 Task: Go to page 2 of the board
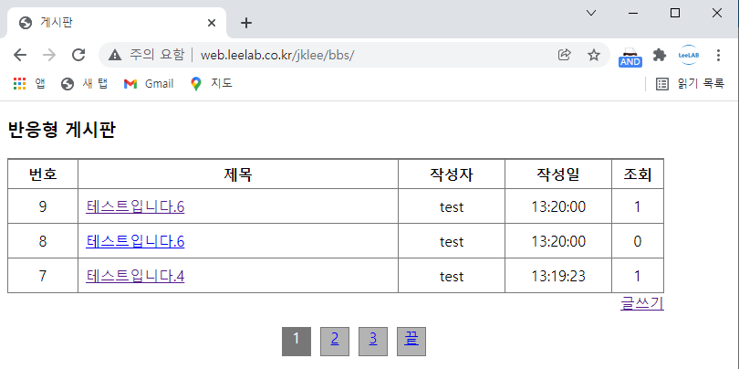(335, 340)
